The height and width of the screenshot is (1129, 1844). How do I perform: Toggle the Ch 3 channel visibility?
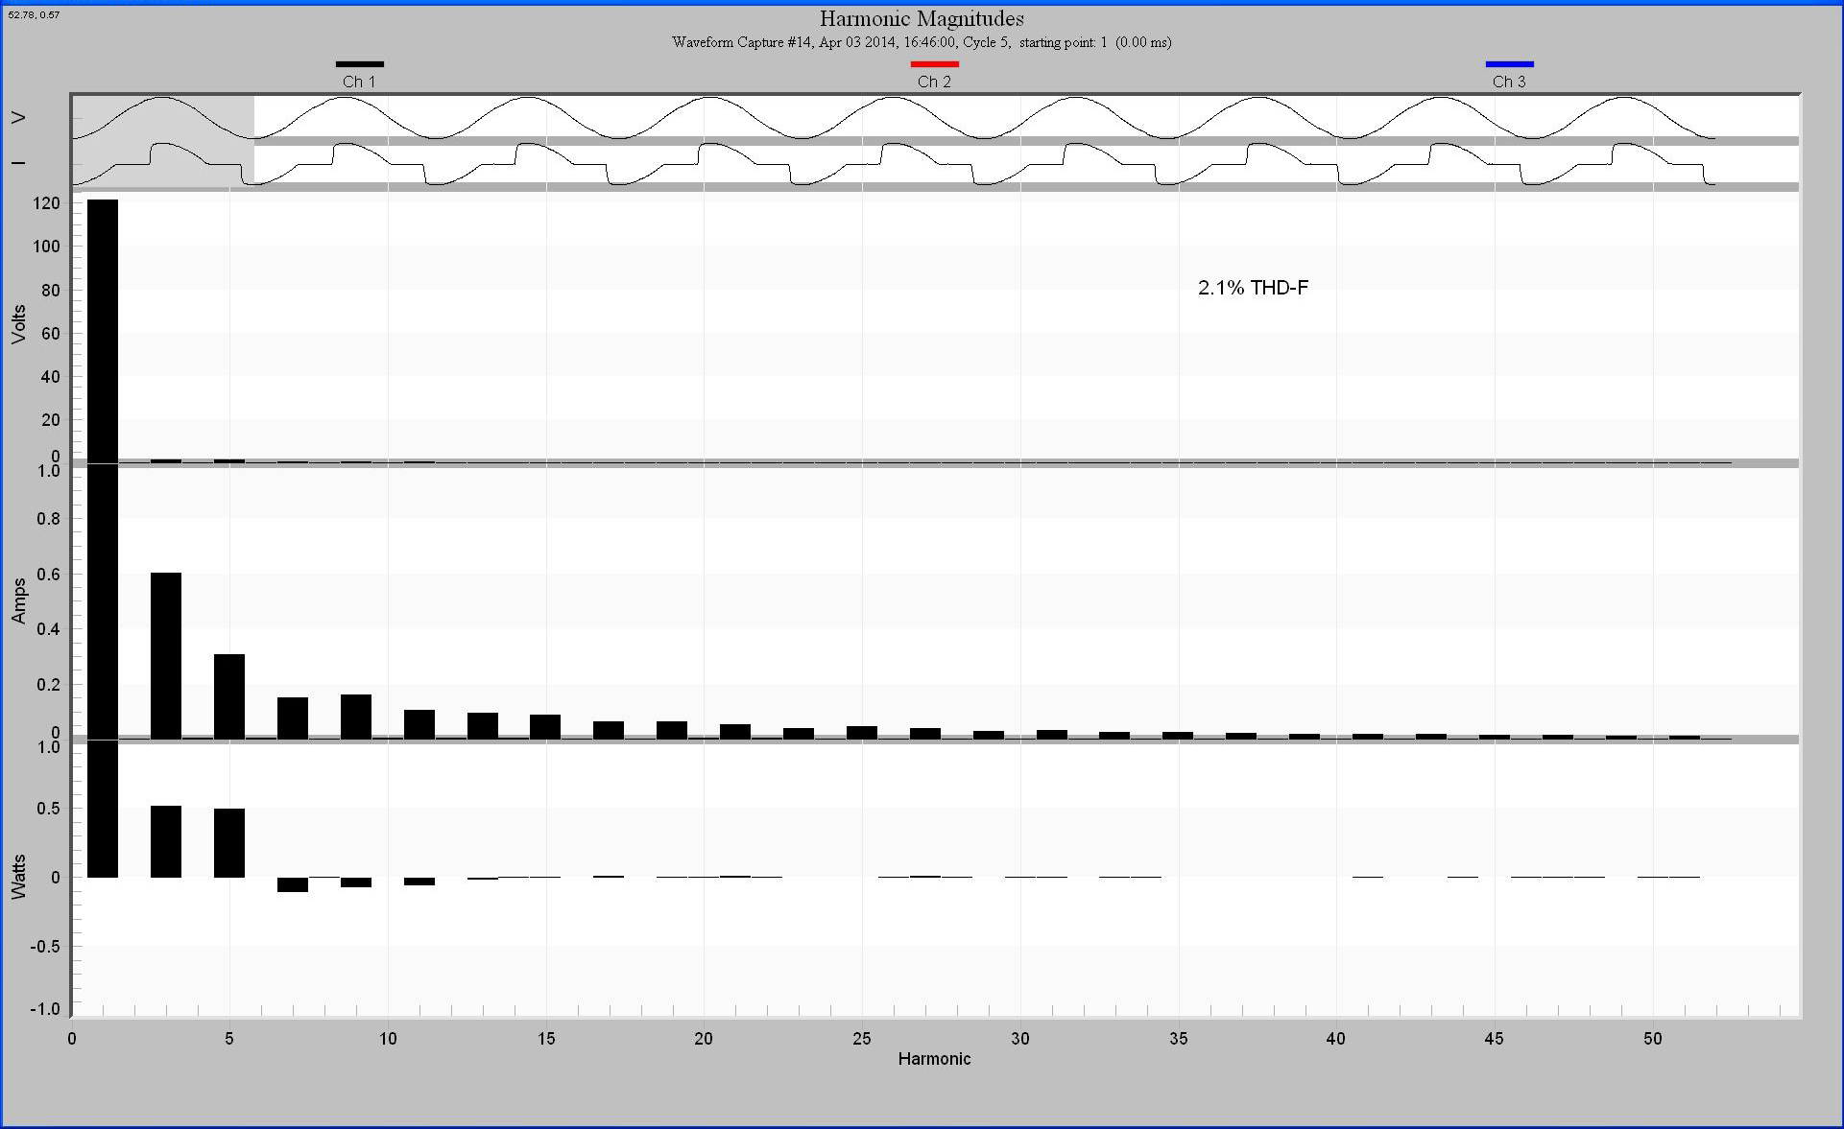pyautogui.click(x=1511, y=82)
